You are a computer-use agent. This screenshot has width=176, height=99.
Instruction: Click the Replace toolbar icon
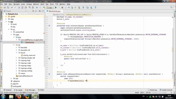[33, 7]
